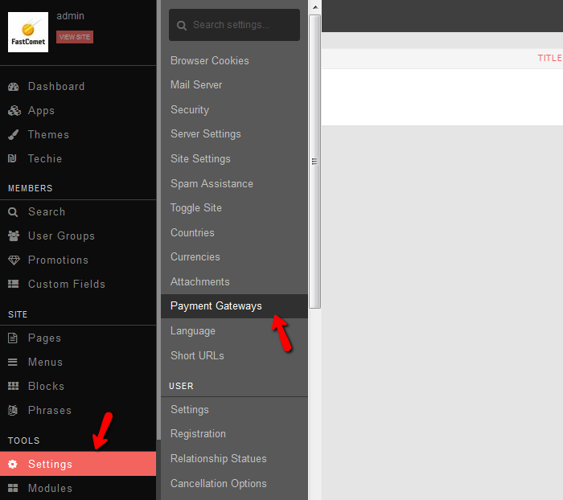Click the Themes paintbrush icon

14,134
